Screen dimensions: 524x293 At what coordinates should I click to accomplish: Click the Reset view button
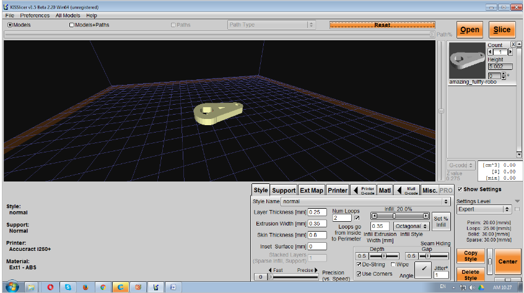pos(382,25)
